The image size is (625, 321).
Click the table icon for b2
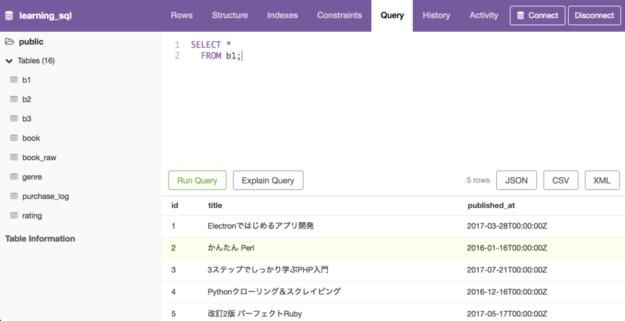14,99
